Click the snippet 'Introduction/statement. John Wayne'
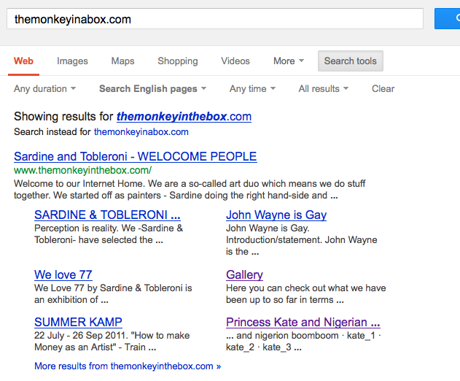Screen dimensions: 460x381 pos(302,240)
